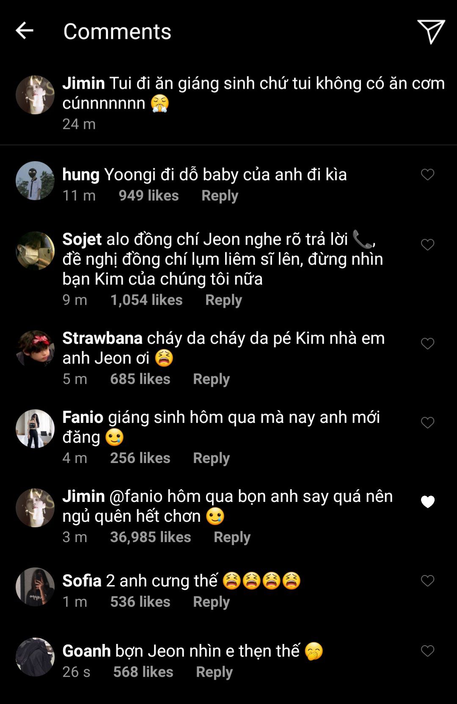Open Strawbana's profile avatar
Image resolution: width=457 pixels, height=704 pixels.
click(x=35, y=349)
